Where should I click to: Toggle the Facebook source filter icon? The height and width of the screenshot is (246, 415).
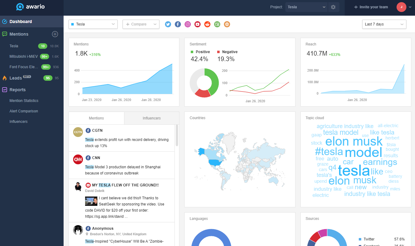[x=178, y=24]
